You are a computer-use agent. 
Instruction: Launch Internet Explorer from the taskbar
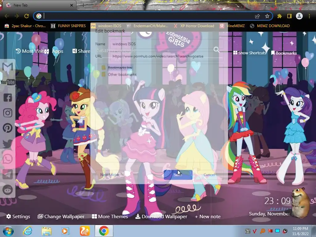[27, 231]
